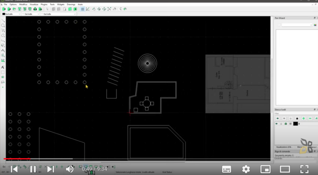This screenshot has width=318, height=175.
Task: Click the Print icon in toolbar
Action: [x=35, y=9]
